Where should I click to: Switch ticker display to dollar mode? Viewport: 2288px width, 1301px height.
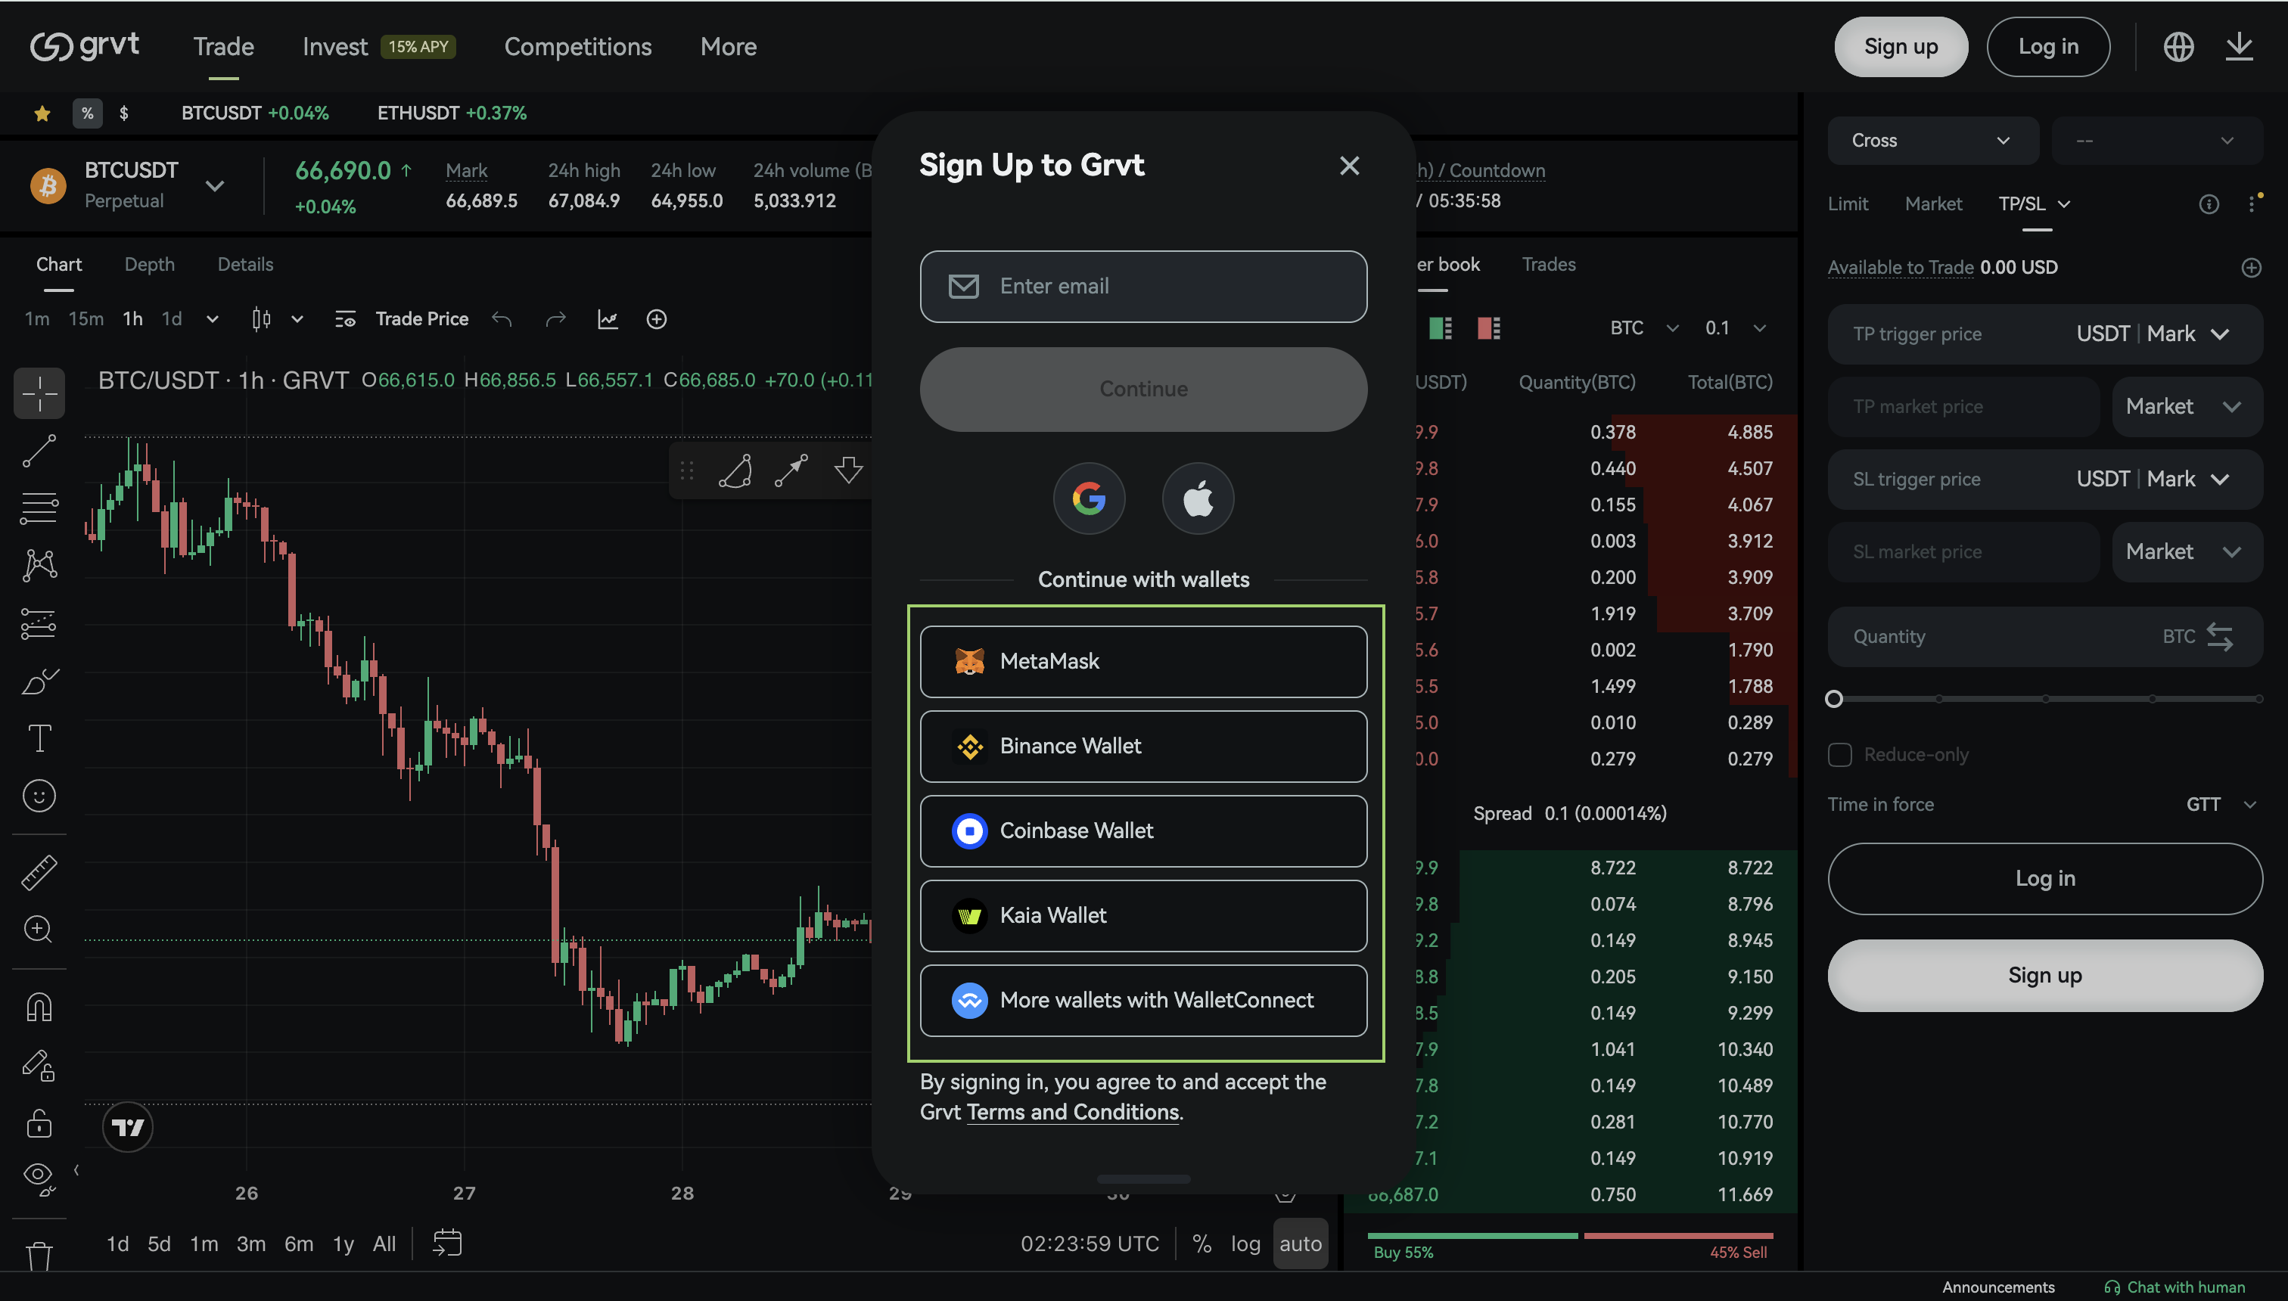click(x=123, y=113)
